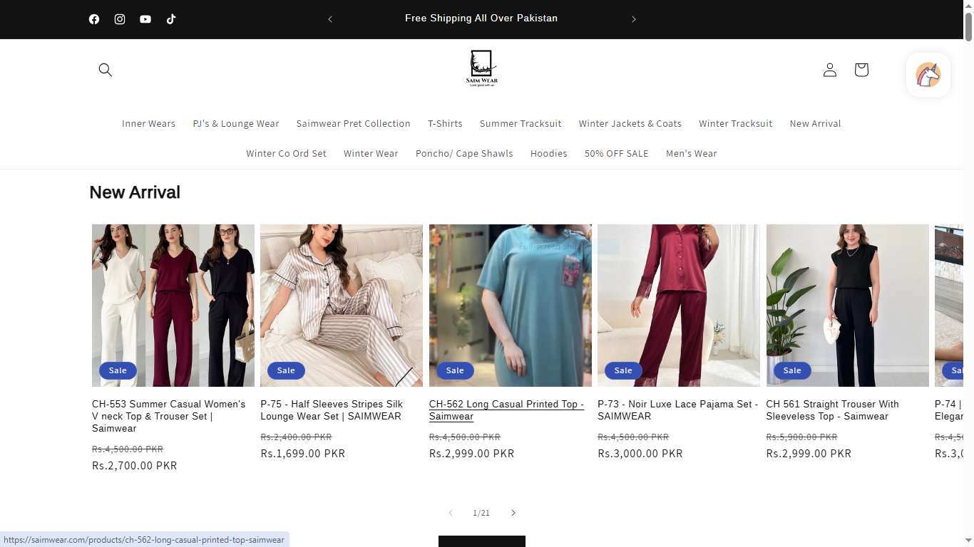Advance New Arrival slider to next page
This screenshot has width=974, height=547.
513,513
